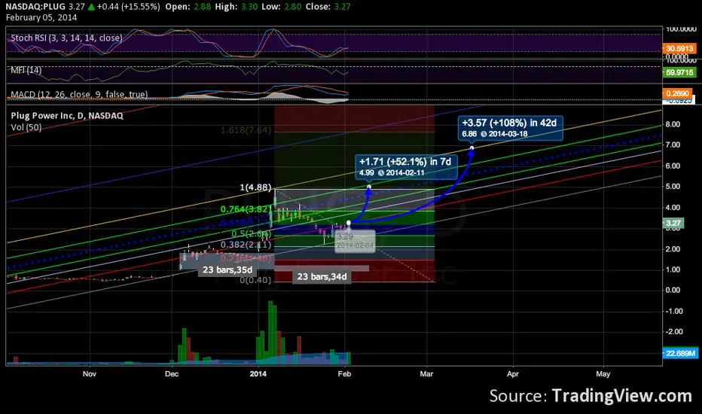Click the TradingView.com source text

622,396
